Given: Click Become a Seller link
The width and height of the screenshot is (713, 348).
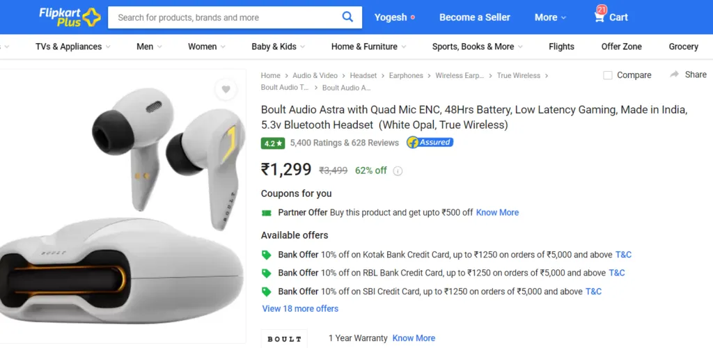Looking at the screenshot, I should tap(474, 17).
